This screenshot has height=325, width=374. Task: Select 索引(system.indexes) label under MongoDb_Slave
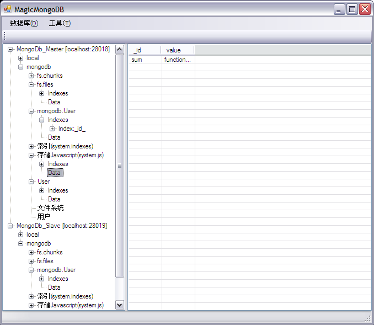pos(65,296)
